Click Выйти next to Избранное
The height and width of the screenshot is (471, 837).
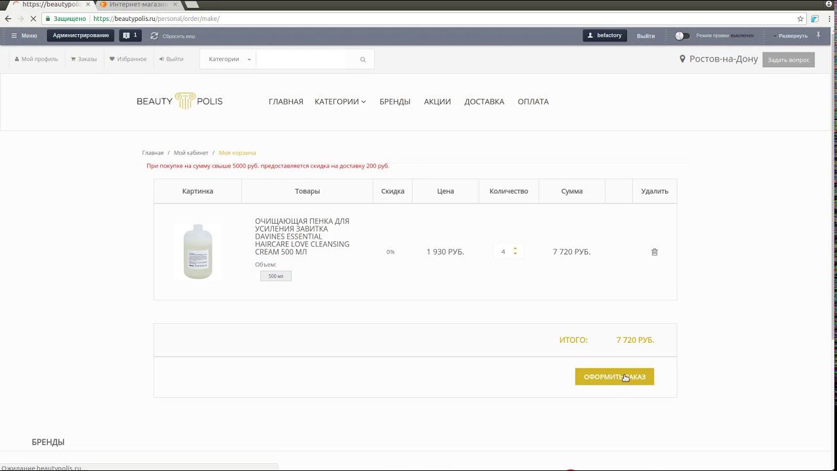tap(171, 59)
